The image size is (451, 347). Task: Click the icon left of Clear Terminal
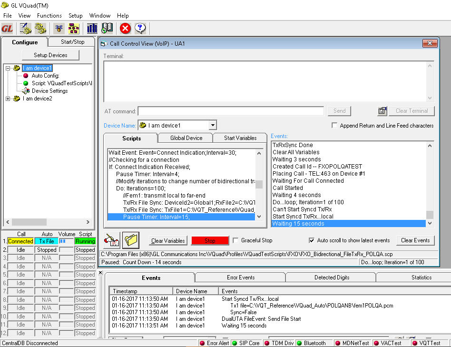(382, 111)
